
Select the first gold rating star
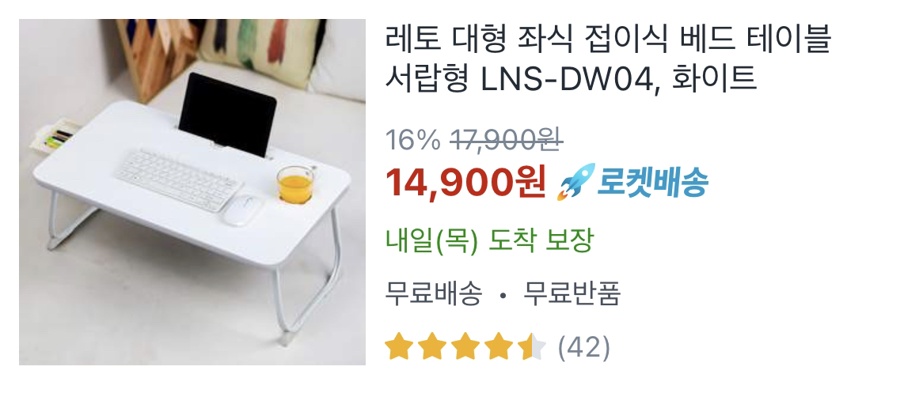point(397,346)
